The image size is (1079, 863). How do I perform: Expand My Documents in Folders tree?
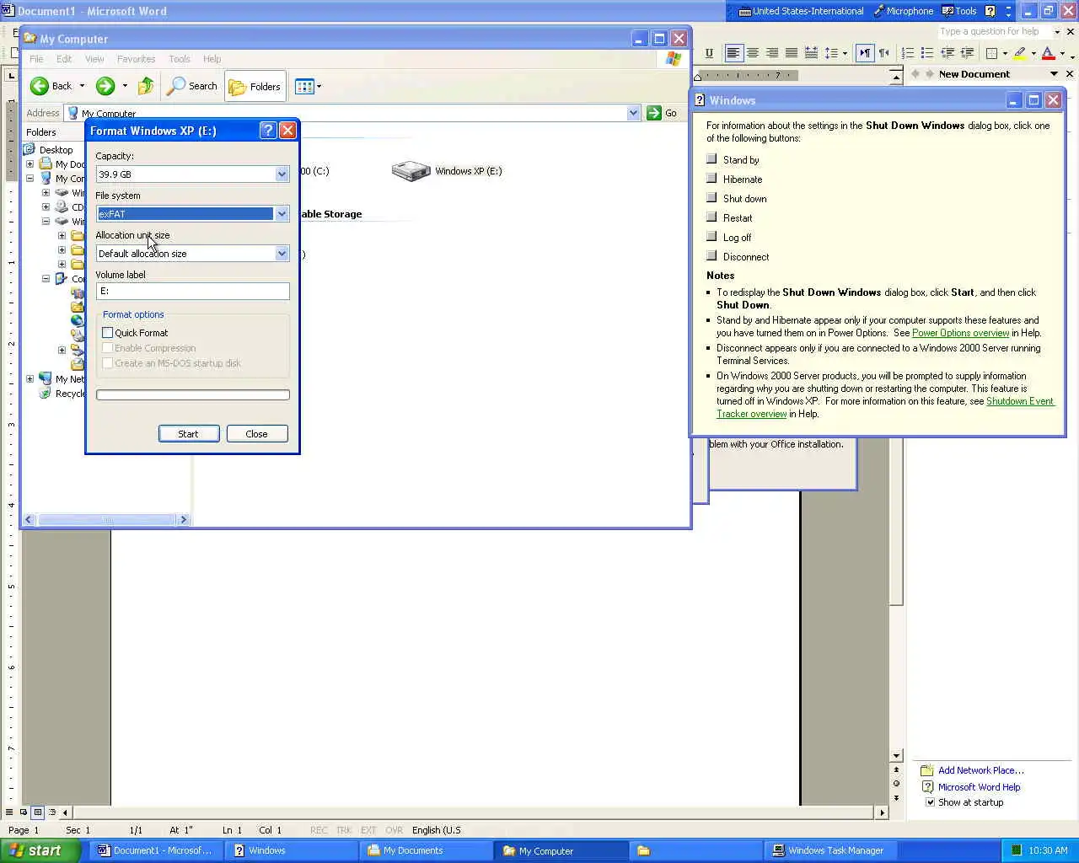pos(30,164)
